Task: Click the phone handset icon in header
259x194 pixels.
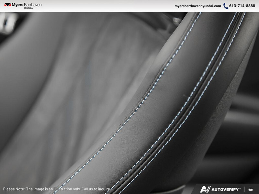Action: tap(226, 6)
